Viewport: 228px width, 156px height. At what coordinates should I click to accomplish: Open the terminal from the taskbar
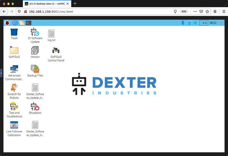(x=28, y=23)
